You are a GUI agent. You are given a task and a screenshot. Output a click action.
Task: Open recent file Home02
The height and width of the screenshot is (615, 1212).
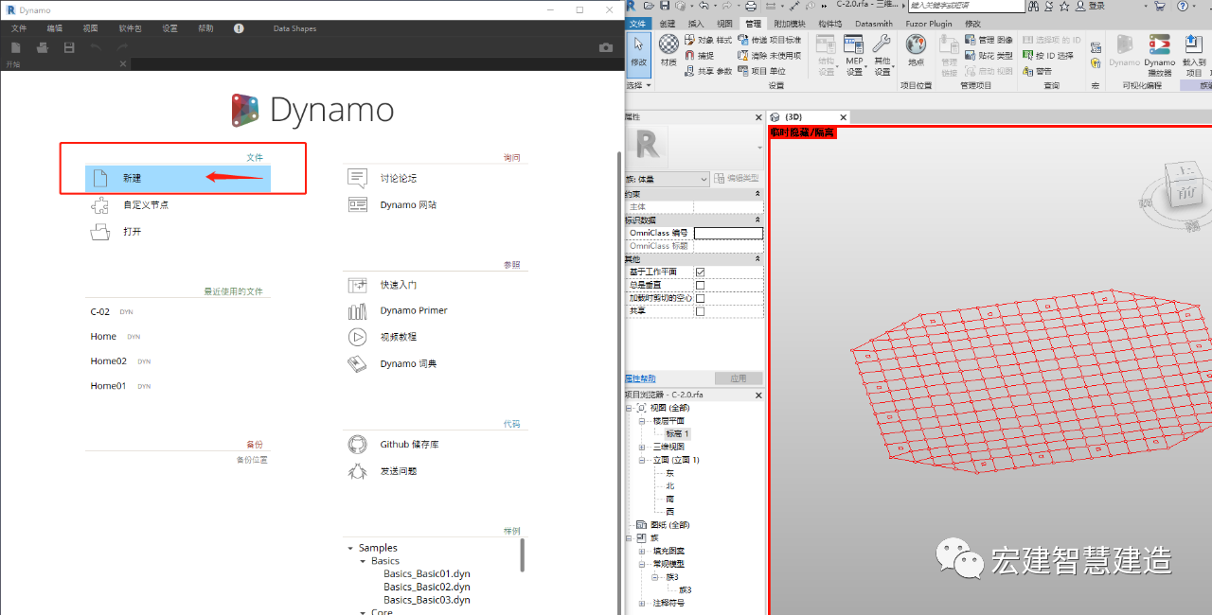(x=108, y=360)
